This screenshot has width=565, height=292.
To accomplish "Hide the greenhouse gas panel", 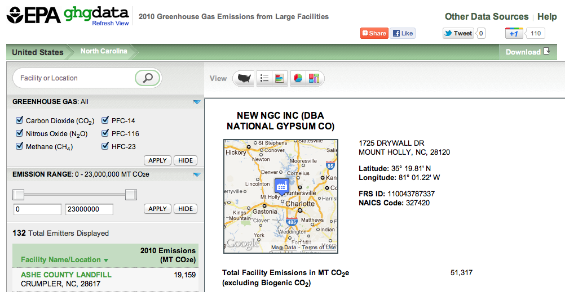I will pos(186,160).
